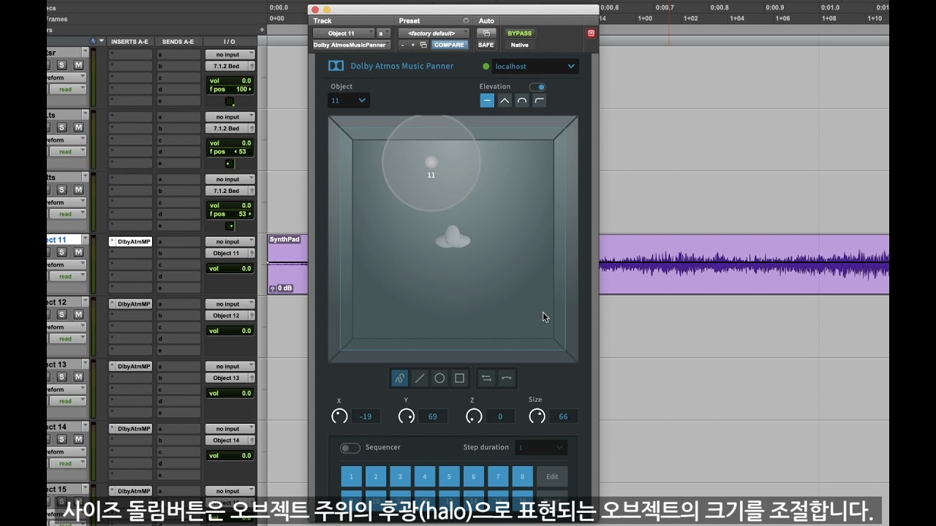Open the panner icon under 7.1.2 Bed fpos 100
Image resolution: width=936 pixels, height=526 pixels.
(230, 102)
